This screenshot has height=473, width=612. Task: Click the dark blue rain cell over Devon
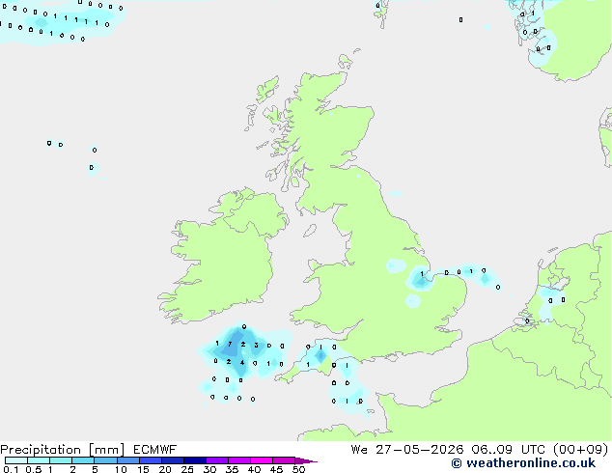coord(320,355)
